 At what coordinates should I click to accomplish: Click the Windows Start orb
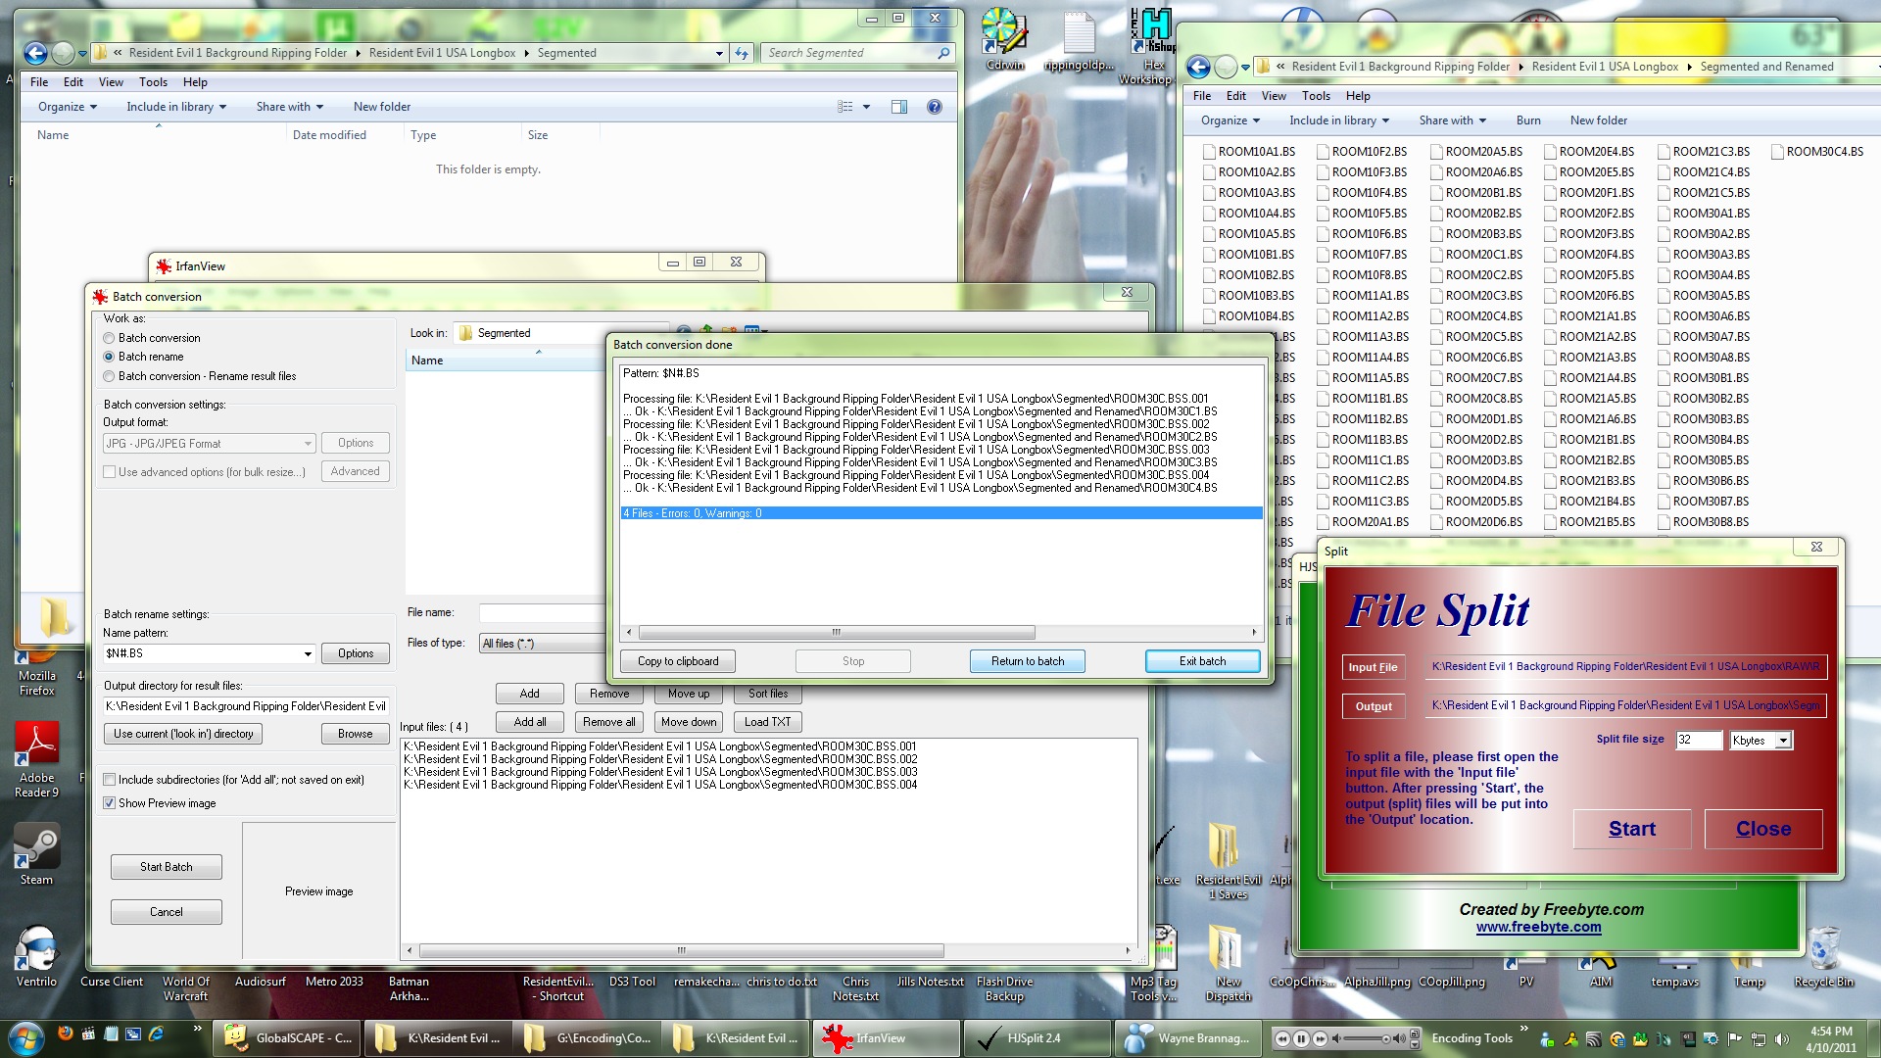[25, 1037]
